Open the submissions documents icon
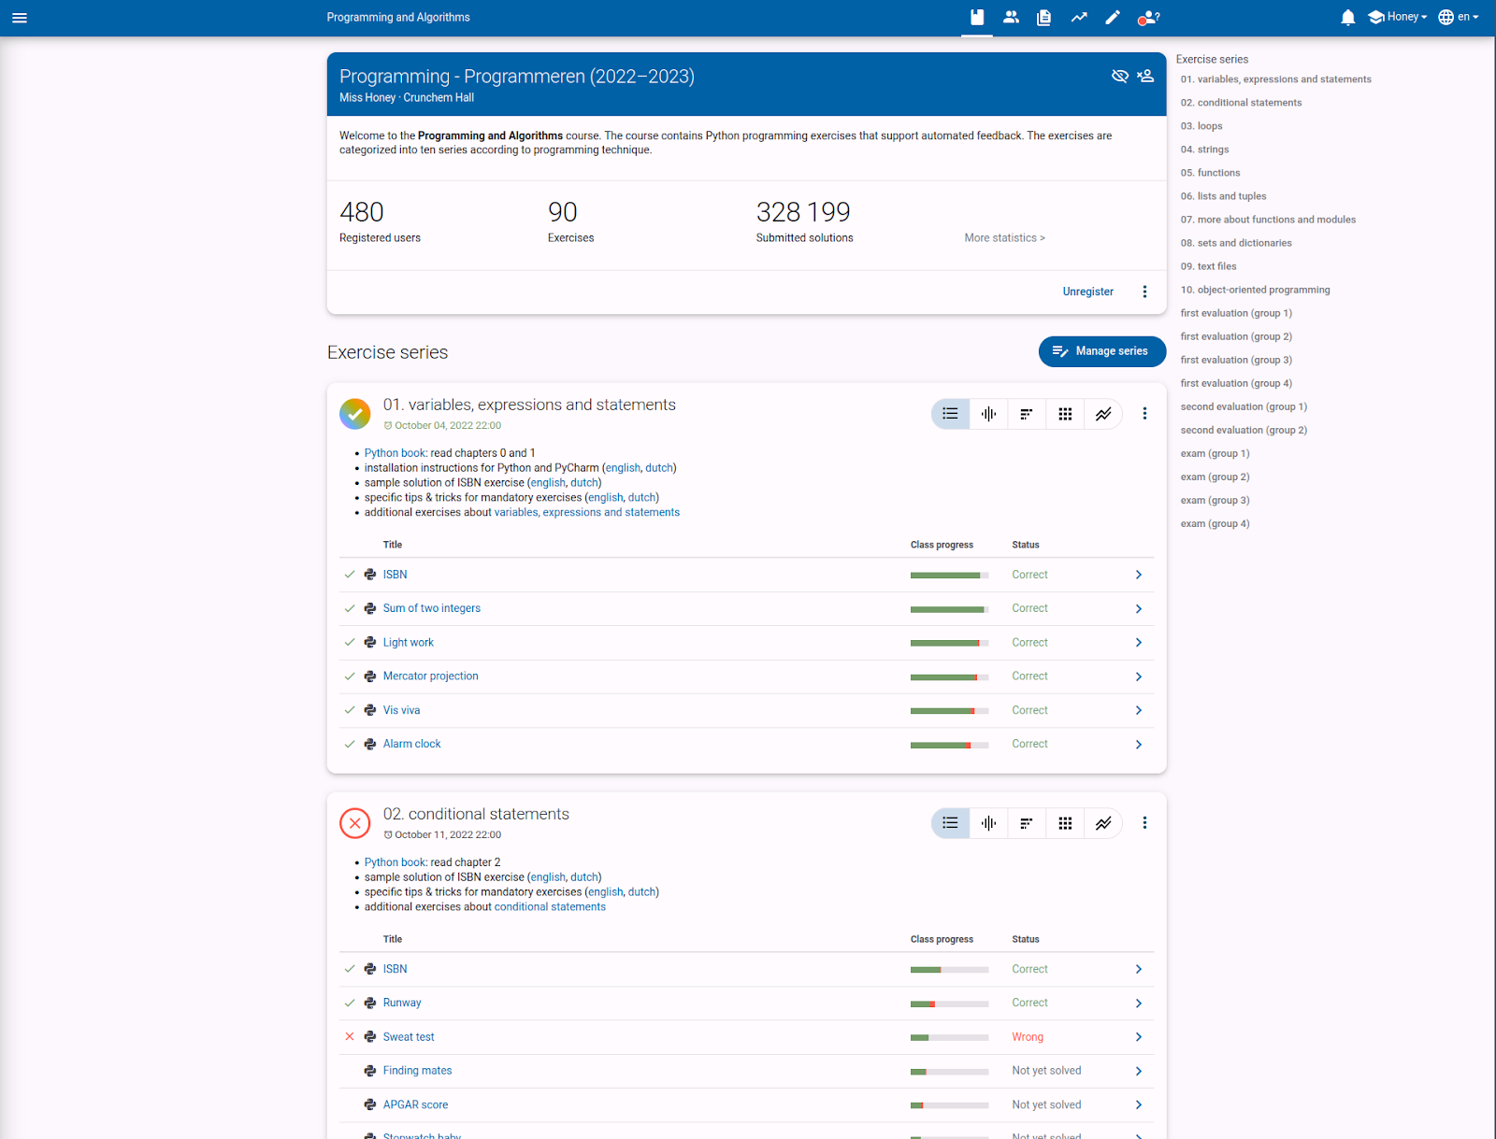 (1044, 18)
